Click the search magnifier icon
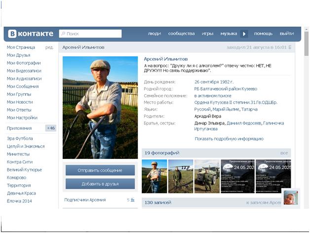Image resolution: width=310 pixels, height=233 pixels. 63,34
